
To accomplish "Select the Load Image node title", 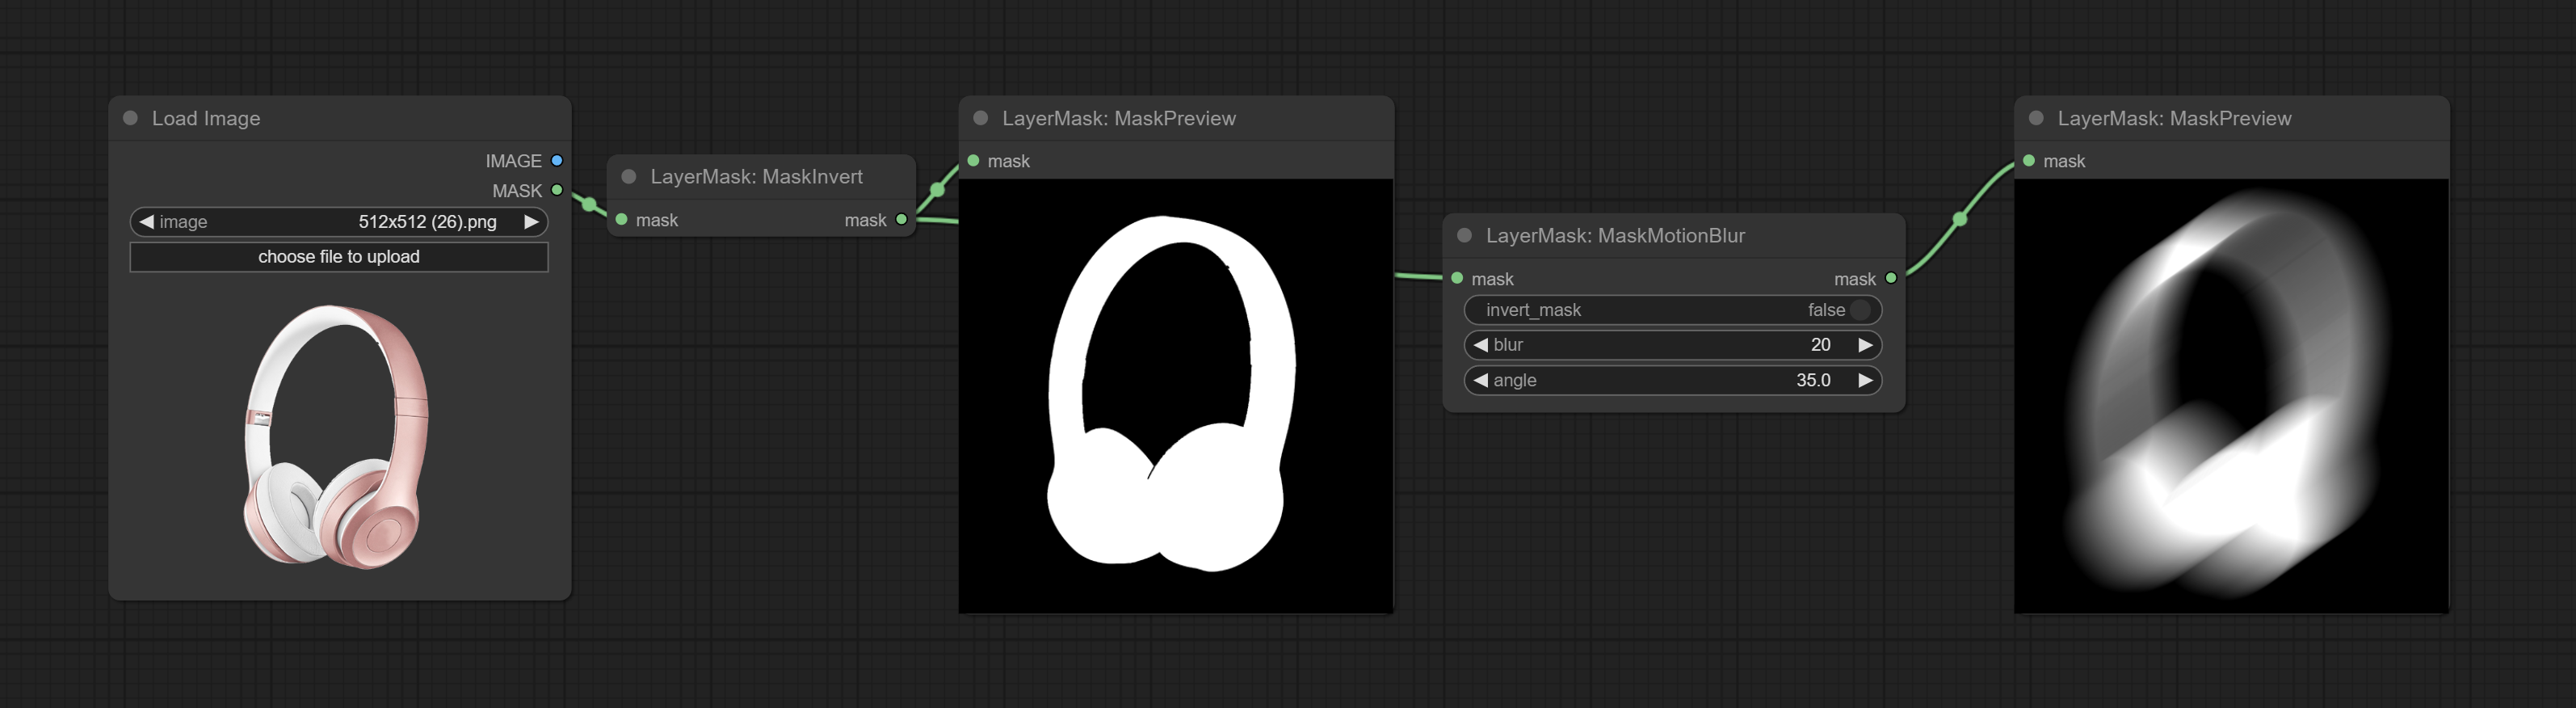I will (206, 118).
